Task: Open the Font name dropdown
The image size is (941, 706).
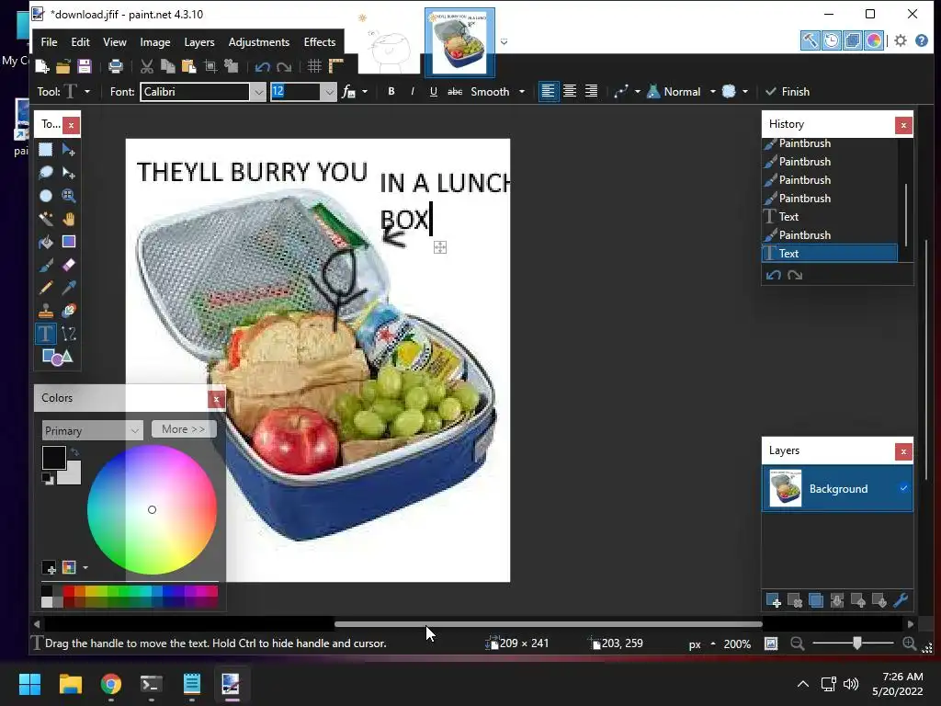Action: [258, 92]
